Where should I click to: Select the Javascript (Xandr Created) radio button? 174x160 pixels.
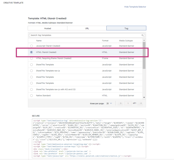[x=32, y=46]
